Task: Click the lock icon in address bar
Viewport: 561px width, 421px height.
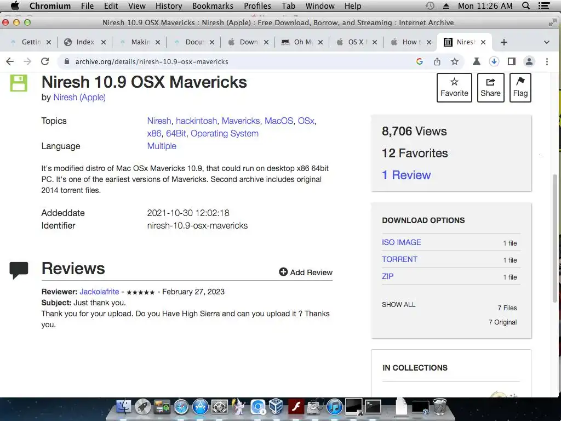Action: (66, 61)
